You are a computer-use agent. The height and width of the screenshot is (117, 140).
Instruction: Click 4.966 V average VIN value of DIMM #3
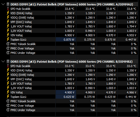click(x=131, y=92)
